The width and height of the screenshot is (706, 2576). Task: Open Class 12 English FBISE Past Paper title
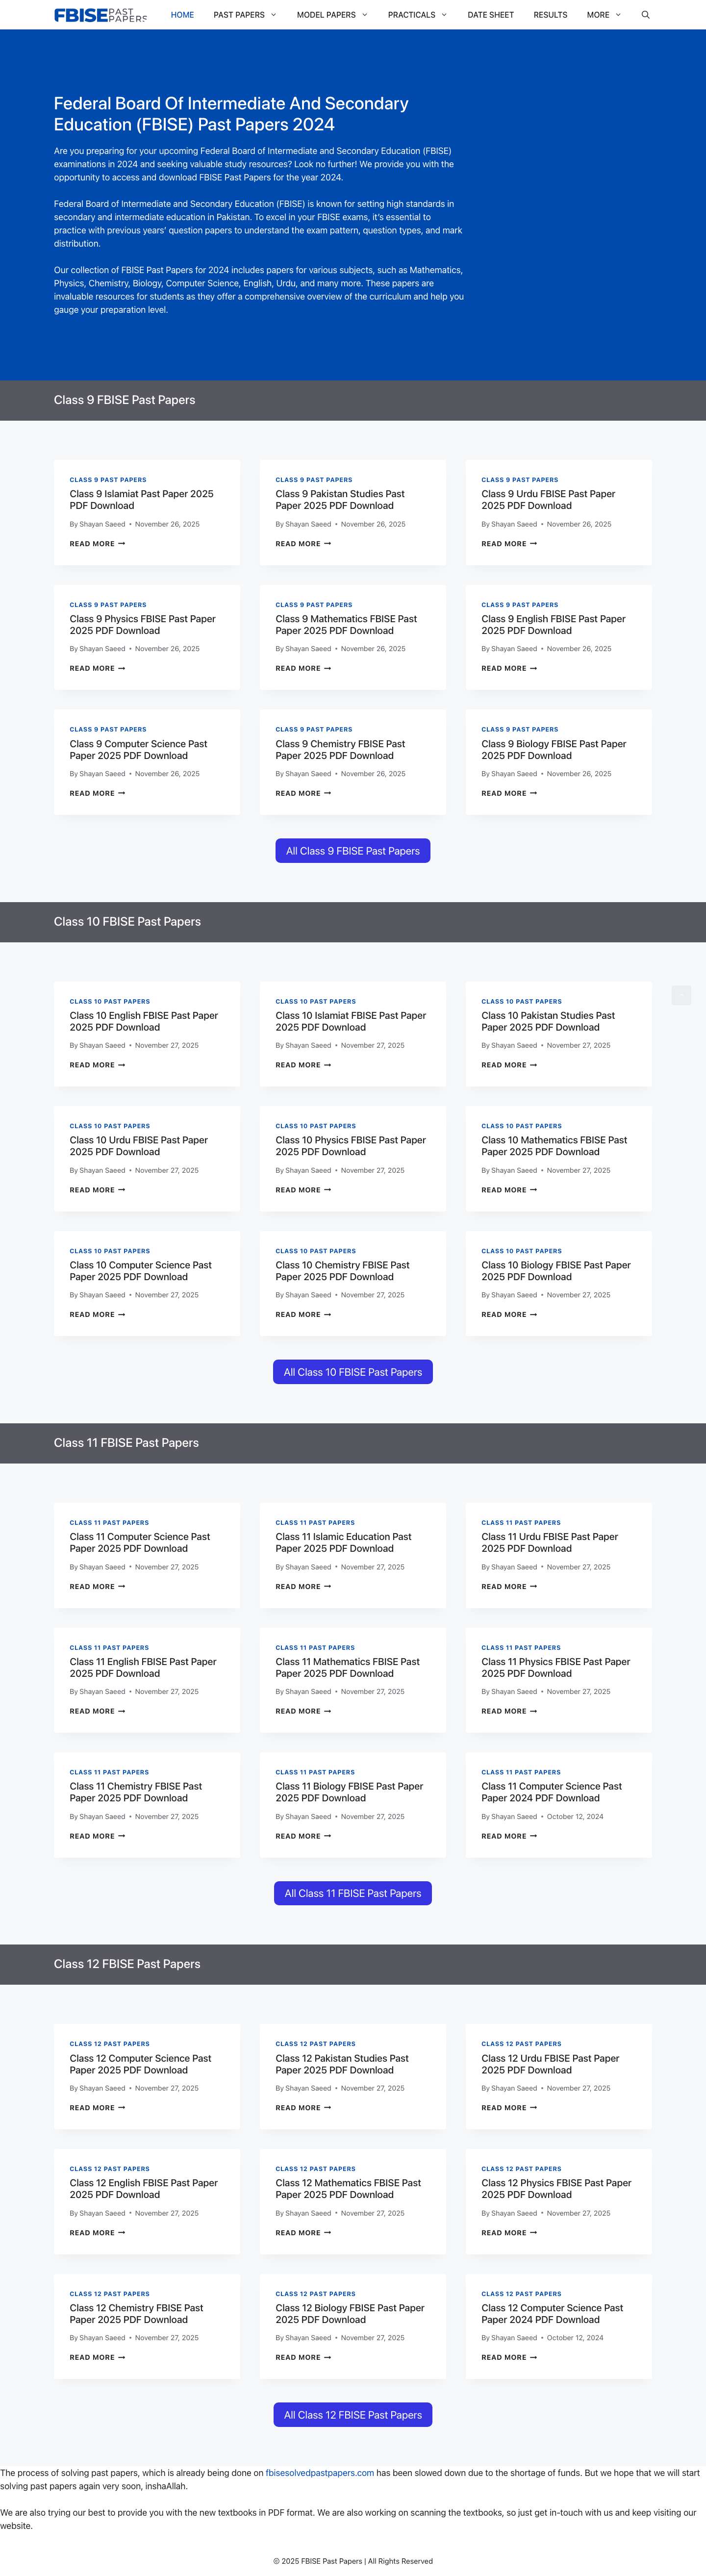pyautogui.click(x=143, y=2189)
